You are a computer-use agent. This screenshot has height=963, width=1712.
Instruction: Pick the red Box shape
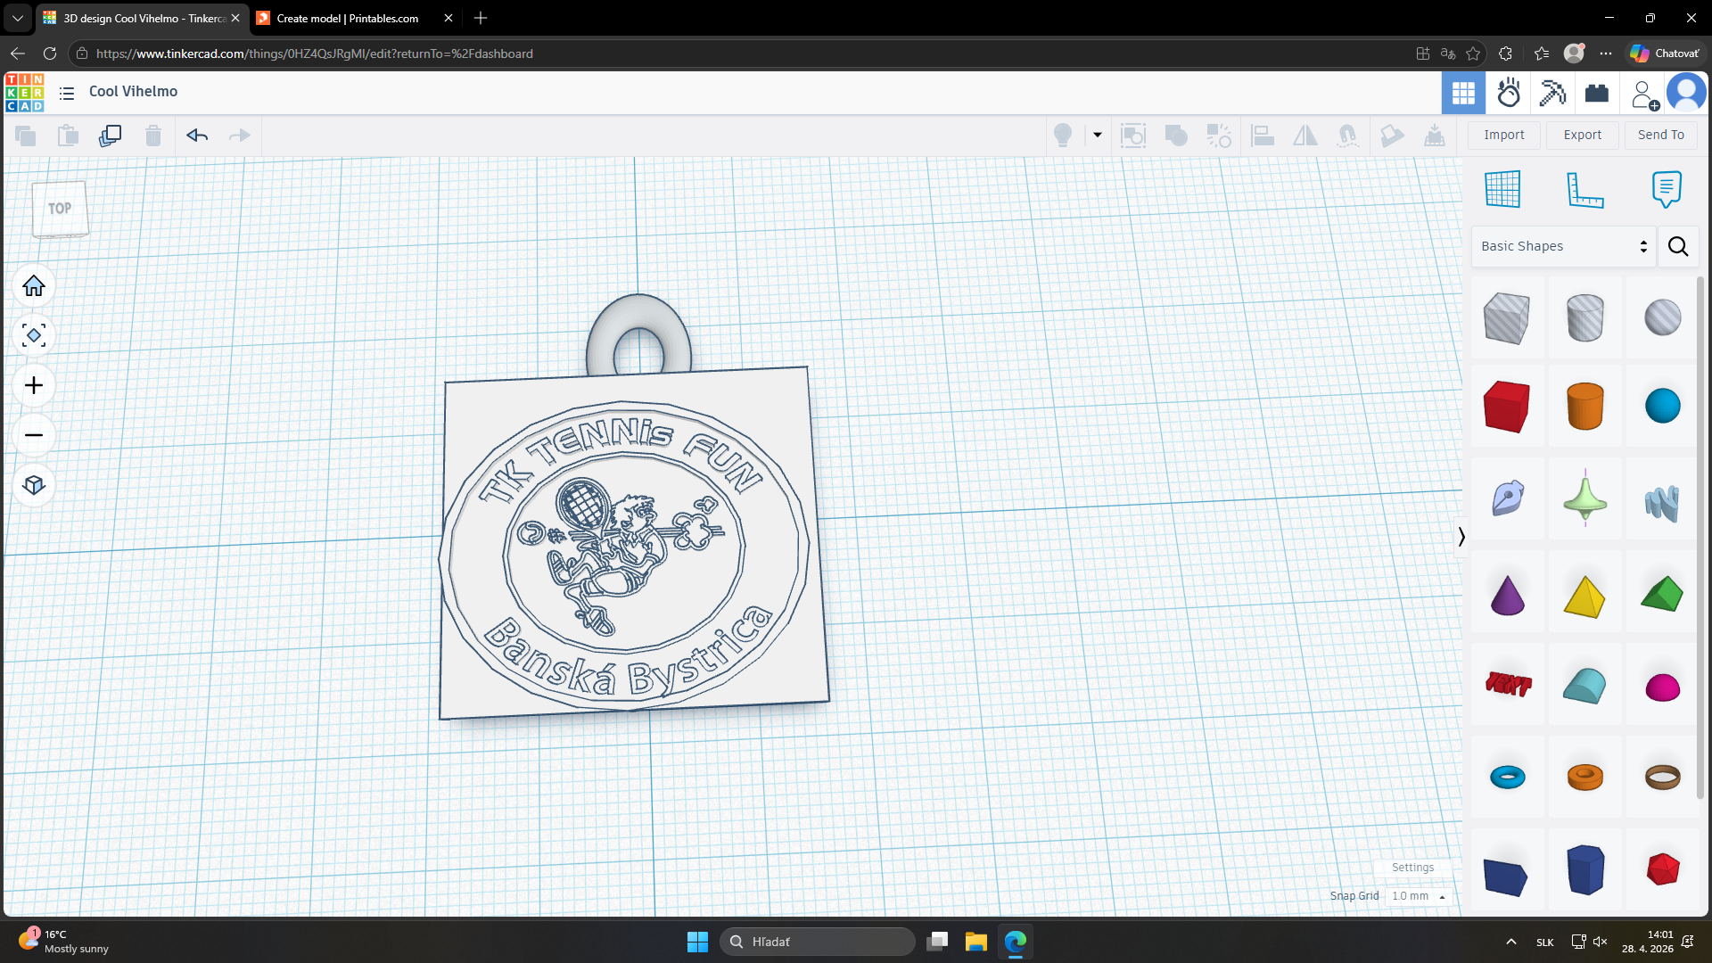point(1506,407)
